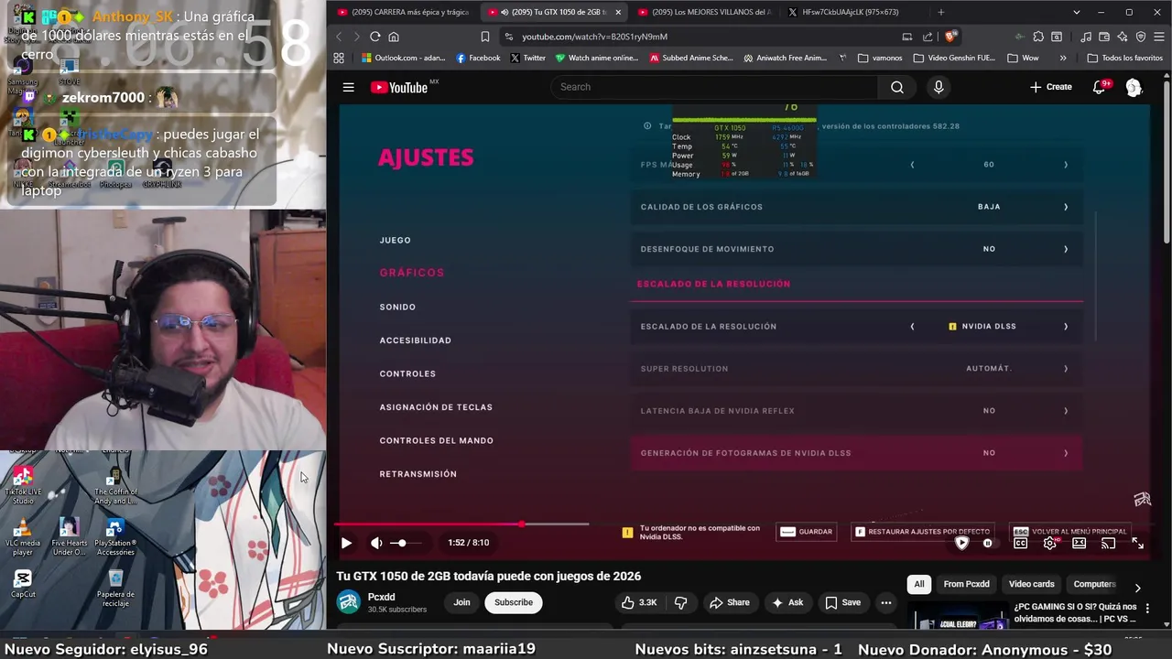The height and width of the screenshot is (659, 1172).
Task: Click left arrow of FPS máx setting
Action: click(x=912, y=165)
